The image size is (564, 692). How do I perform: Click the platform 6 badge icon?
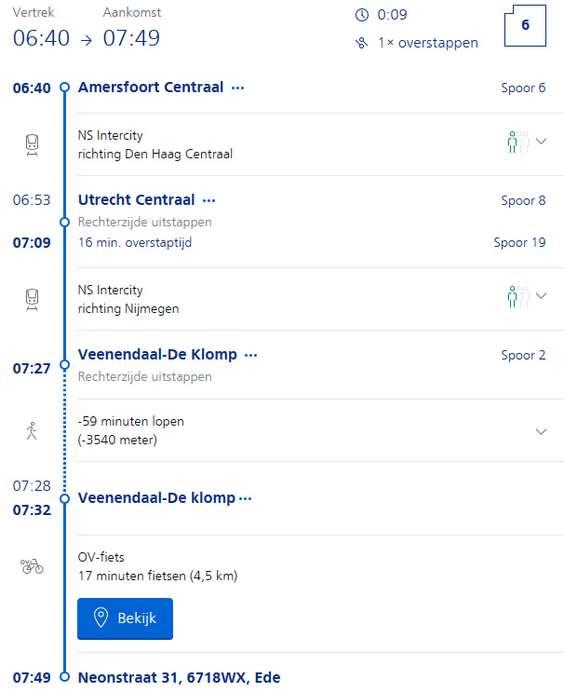525,25
